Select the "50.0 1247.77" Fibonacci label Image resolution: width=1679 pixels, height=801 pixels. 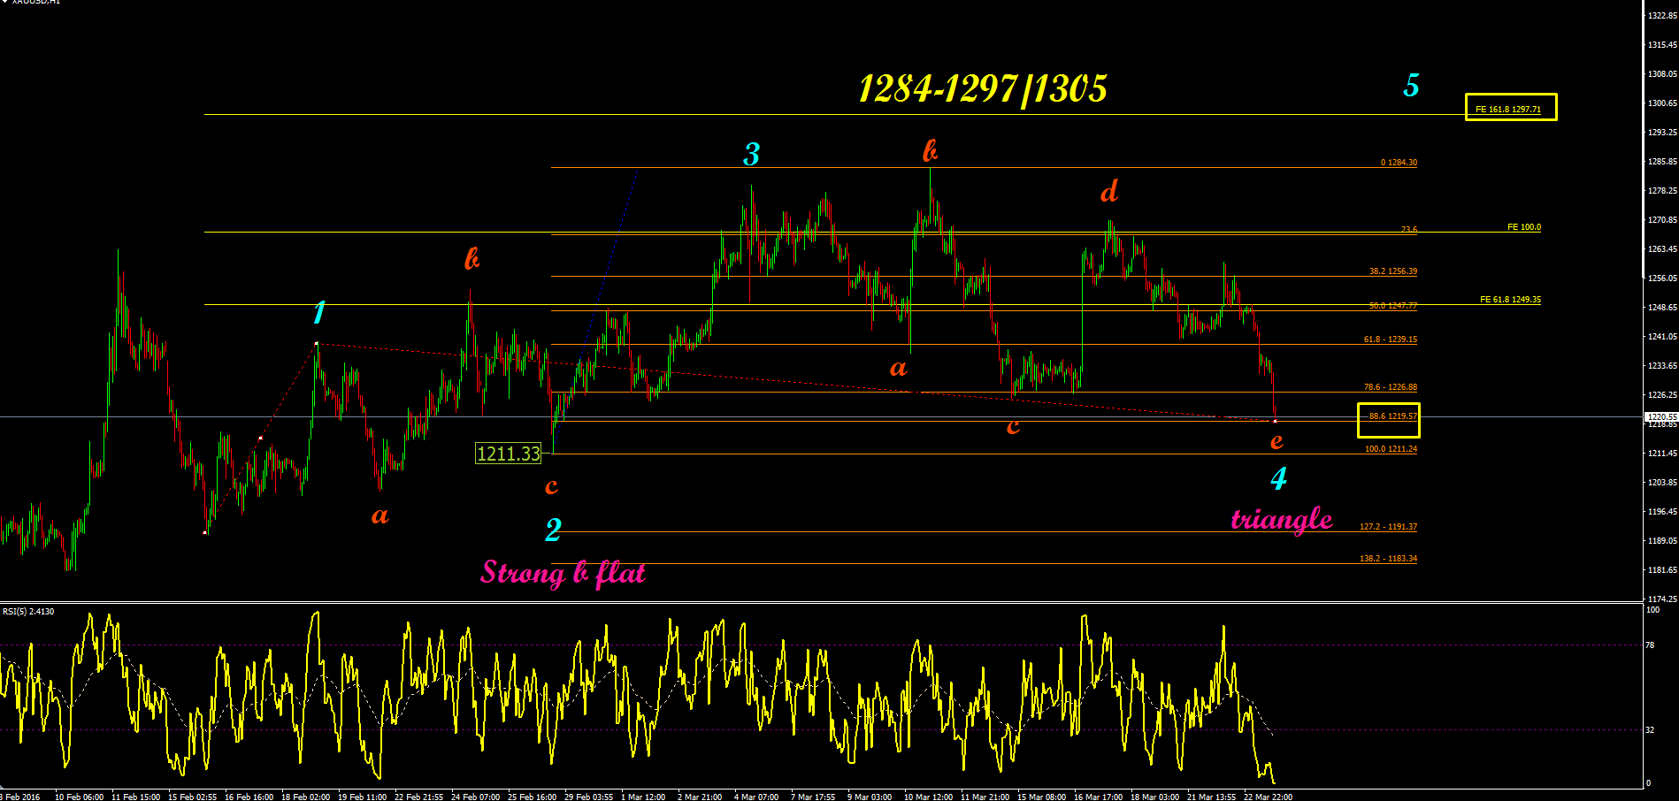1393,306
